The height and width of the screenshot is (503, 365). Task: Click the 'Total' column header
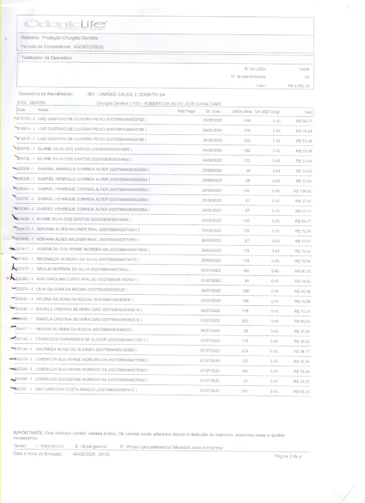click(307, 112)
